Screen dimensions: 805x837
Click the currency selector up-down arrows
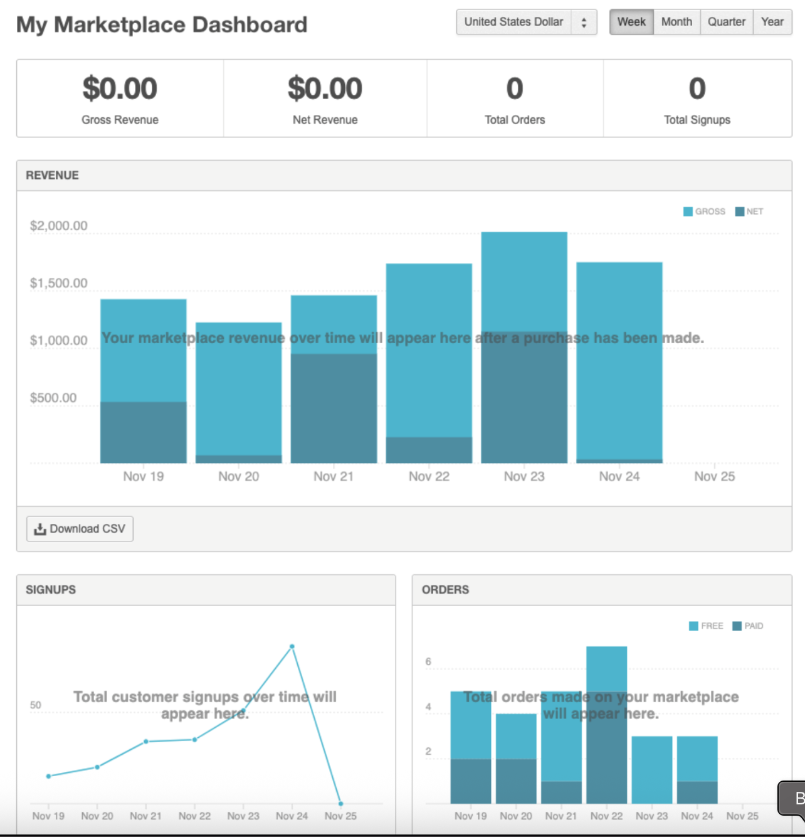pos(584,23)
